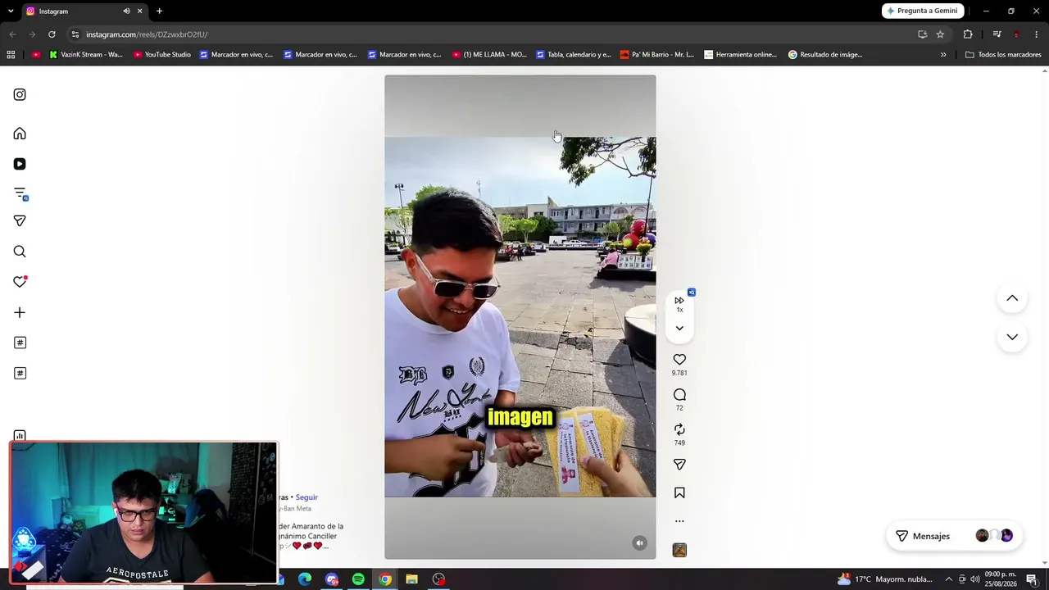Open the taskbar clock and calendar

coord(1001,579)
